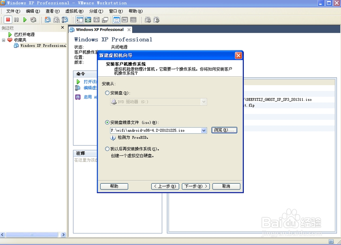Click the revert to snapshot toolbar icon
This screenshot has height=245, width=341.
click(56, 20)
